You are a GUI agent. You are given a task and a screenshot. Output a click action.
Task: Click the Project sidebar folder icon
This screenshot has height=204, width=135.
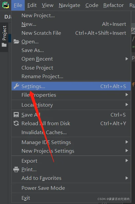tap(4, 45)
